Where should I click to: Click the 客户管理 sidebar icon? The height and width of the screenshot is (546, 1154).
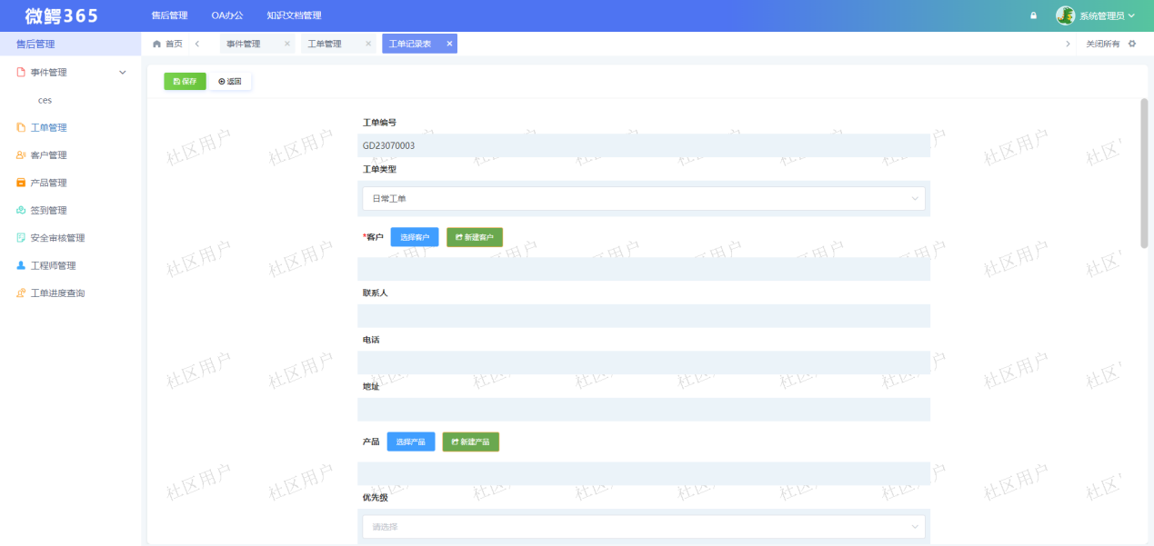[21, 155]
